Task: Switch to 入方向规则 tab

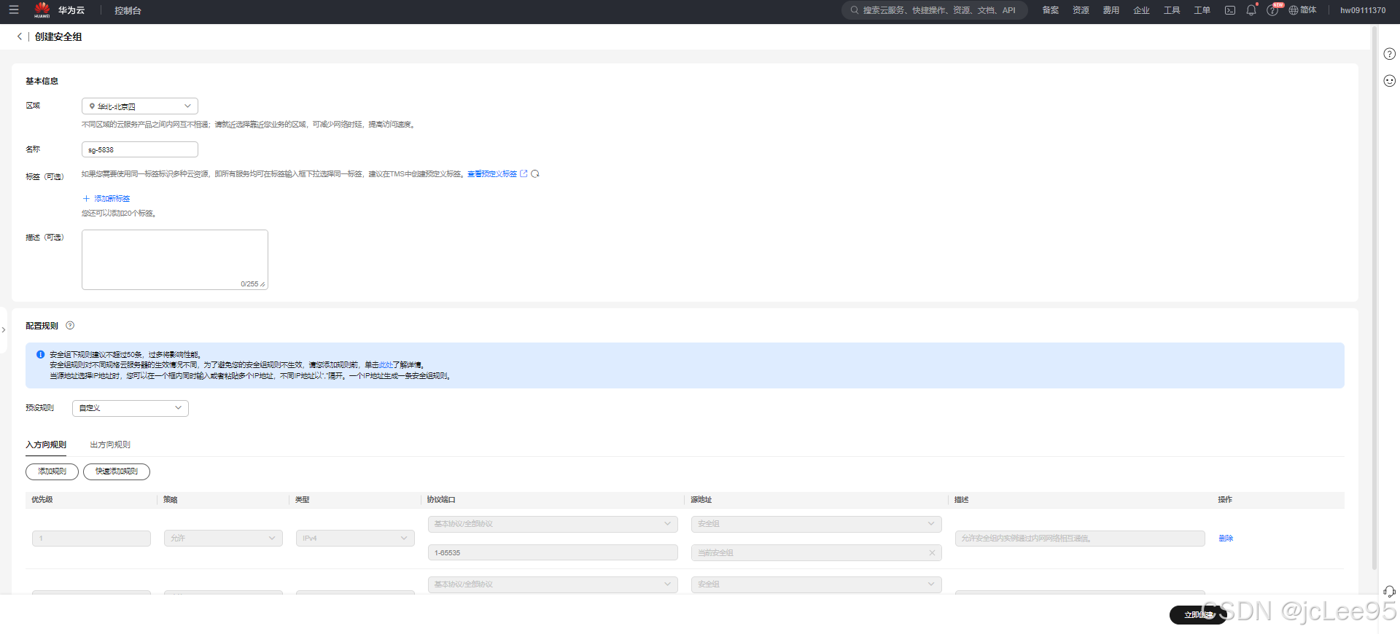Action: [x=46, y=445]
